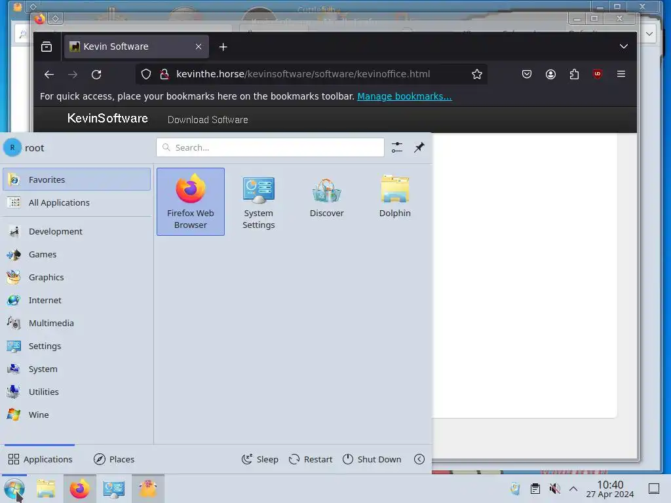This screenshot has height=503, width=671.
Task: Open the Games category
Action: pos(77,255)
